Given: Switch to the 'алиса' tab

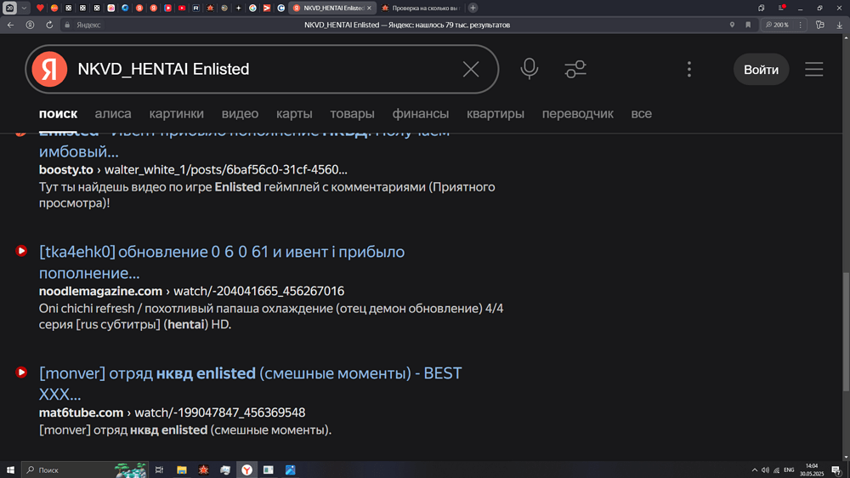Looking at the screenshot, I should tap(113, 114).
